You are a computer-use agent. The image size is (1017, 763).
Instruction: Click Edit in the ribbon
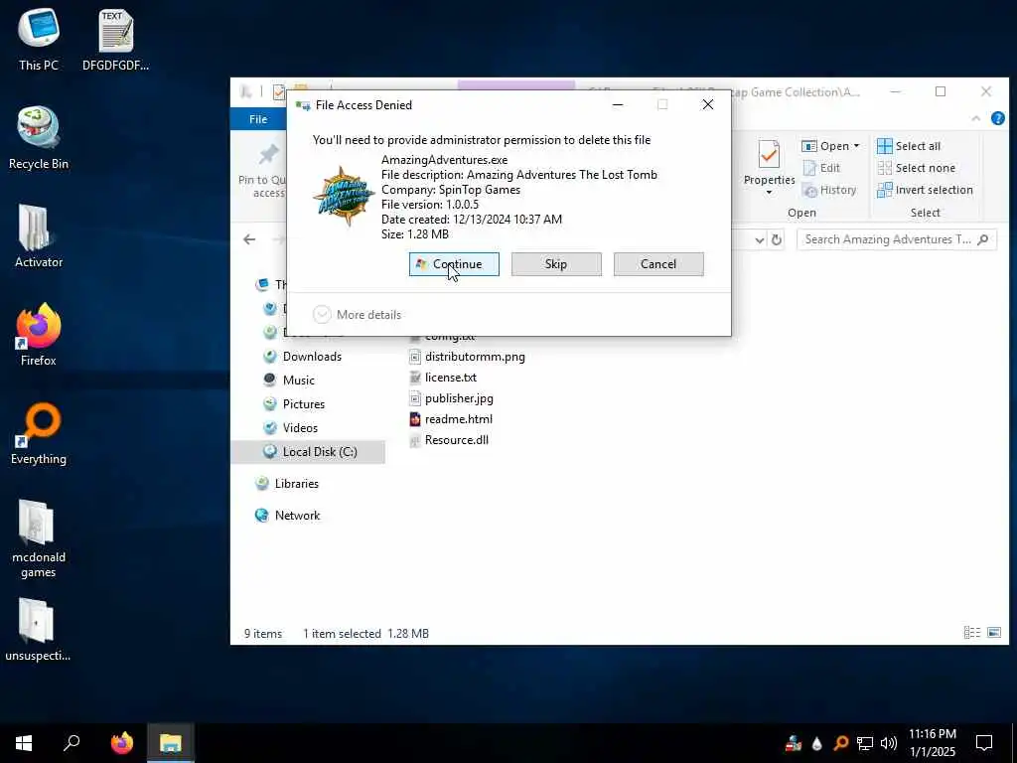821,168
